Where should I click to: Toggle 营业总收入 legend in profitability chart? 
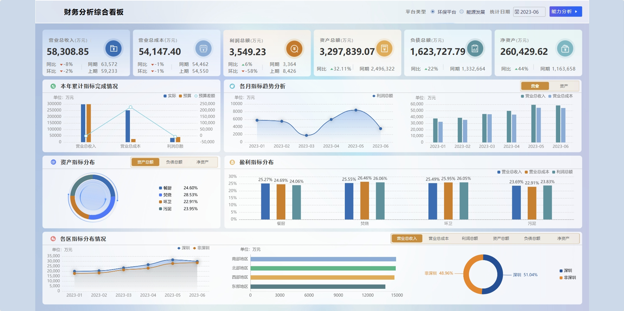(510, 172)
